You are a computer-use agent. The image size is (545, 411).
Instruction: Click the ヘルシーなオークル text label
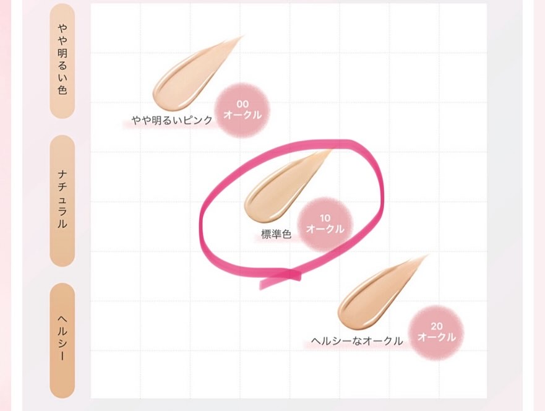pos(357,341)
